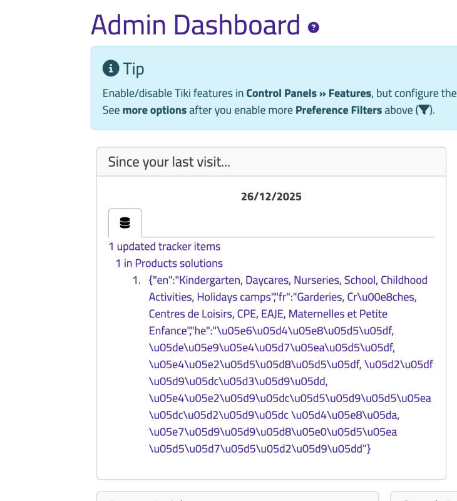Click the cut-off bottom-right panel header
The height and width of the screenshot is (501, 457).
[x=423, y=496]
